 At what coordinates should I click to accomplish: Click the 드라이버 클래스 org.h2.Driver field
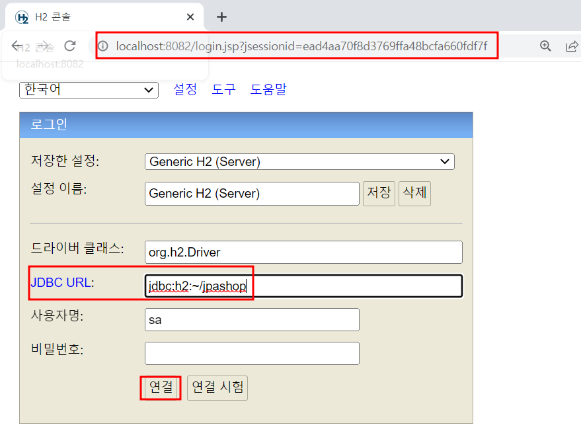303,253
